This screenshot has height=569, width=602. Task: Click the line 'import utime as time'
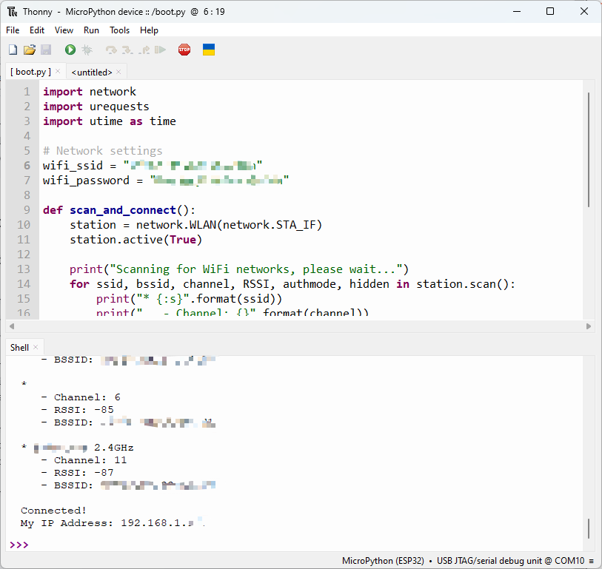click(x=110, y=121)
